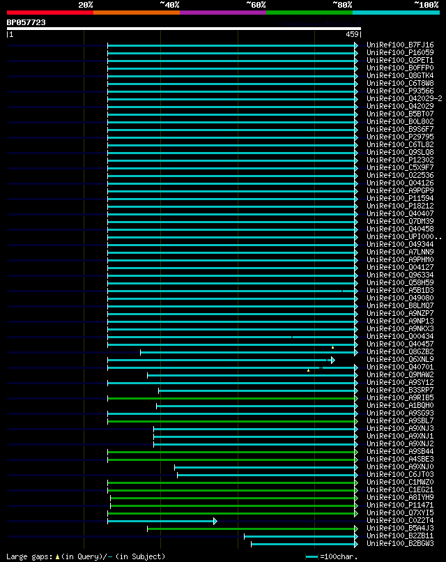The width and height of the screenshot is (446, 562).
Task: Click the UniRef100_A1BQH0 label
Action: 400,405
